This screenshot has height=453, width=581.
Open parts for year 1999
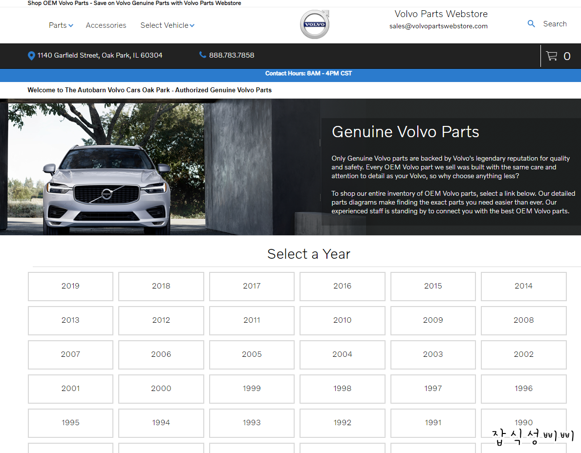tap(252, 389)
